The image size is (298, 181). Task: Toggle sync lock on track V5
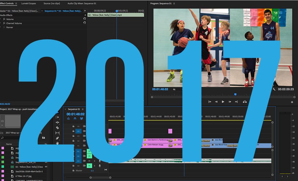[84, 126]
